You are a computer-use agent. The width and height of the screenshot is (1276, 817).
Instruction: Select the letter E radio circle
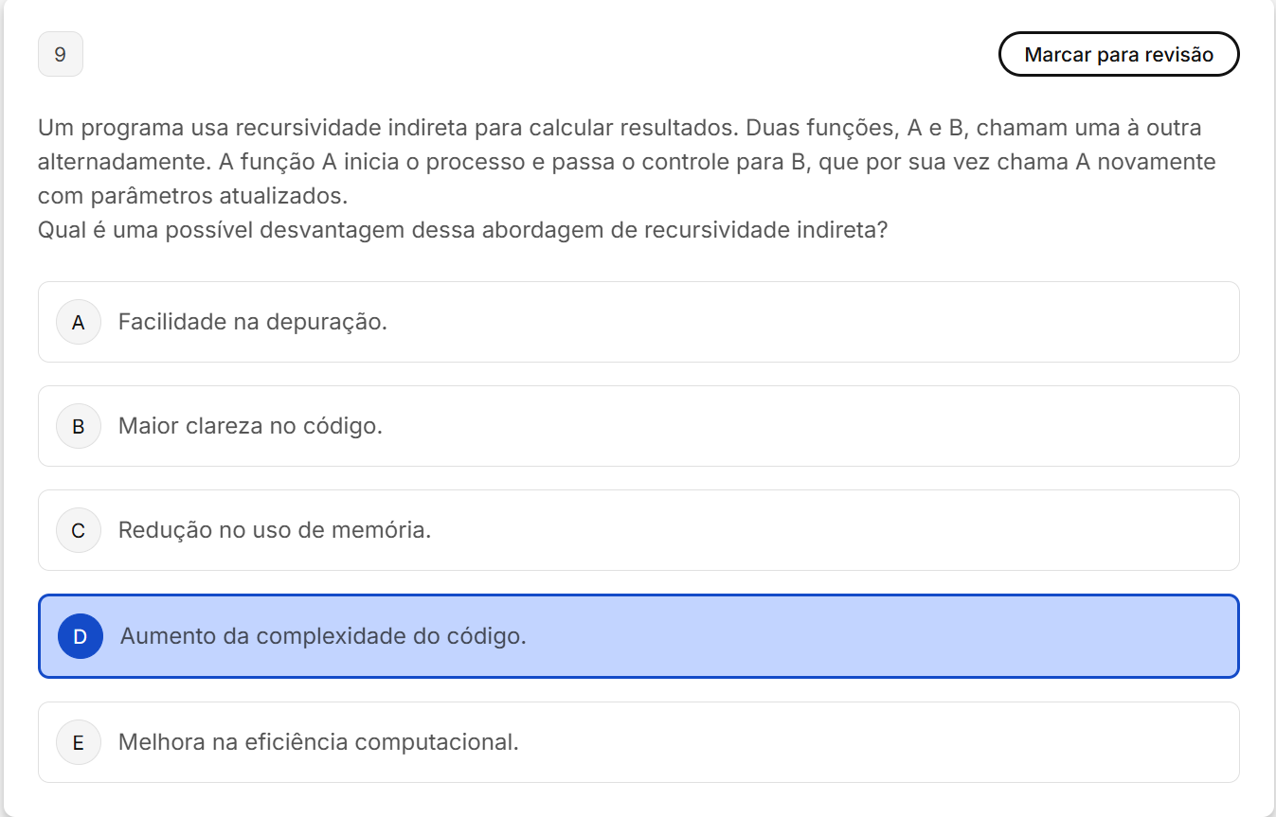tap(79, 742)
